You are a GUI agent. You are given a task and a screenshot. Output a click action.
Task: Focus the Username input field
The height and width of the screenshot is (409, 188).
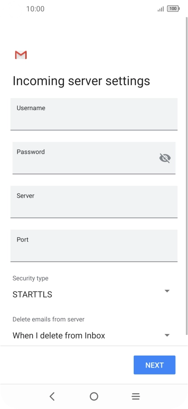(94, 114)
